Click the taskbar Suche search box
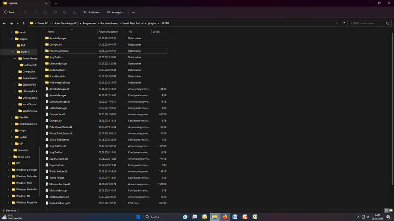 tap(166, 217)
